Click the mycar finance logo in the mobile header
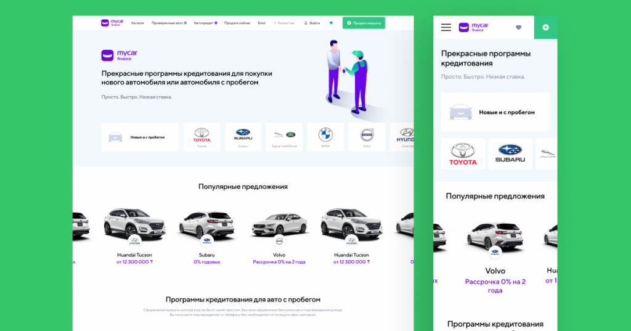The width and height of the screenshot is (631, 331). [x=474, y=27]
